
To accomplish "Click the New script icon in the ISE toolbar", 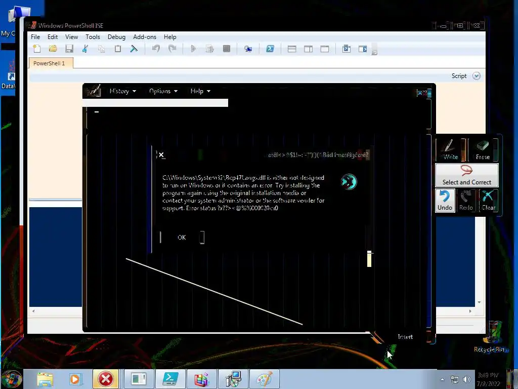I will coord(36,49).
